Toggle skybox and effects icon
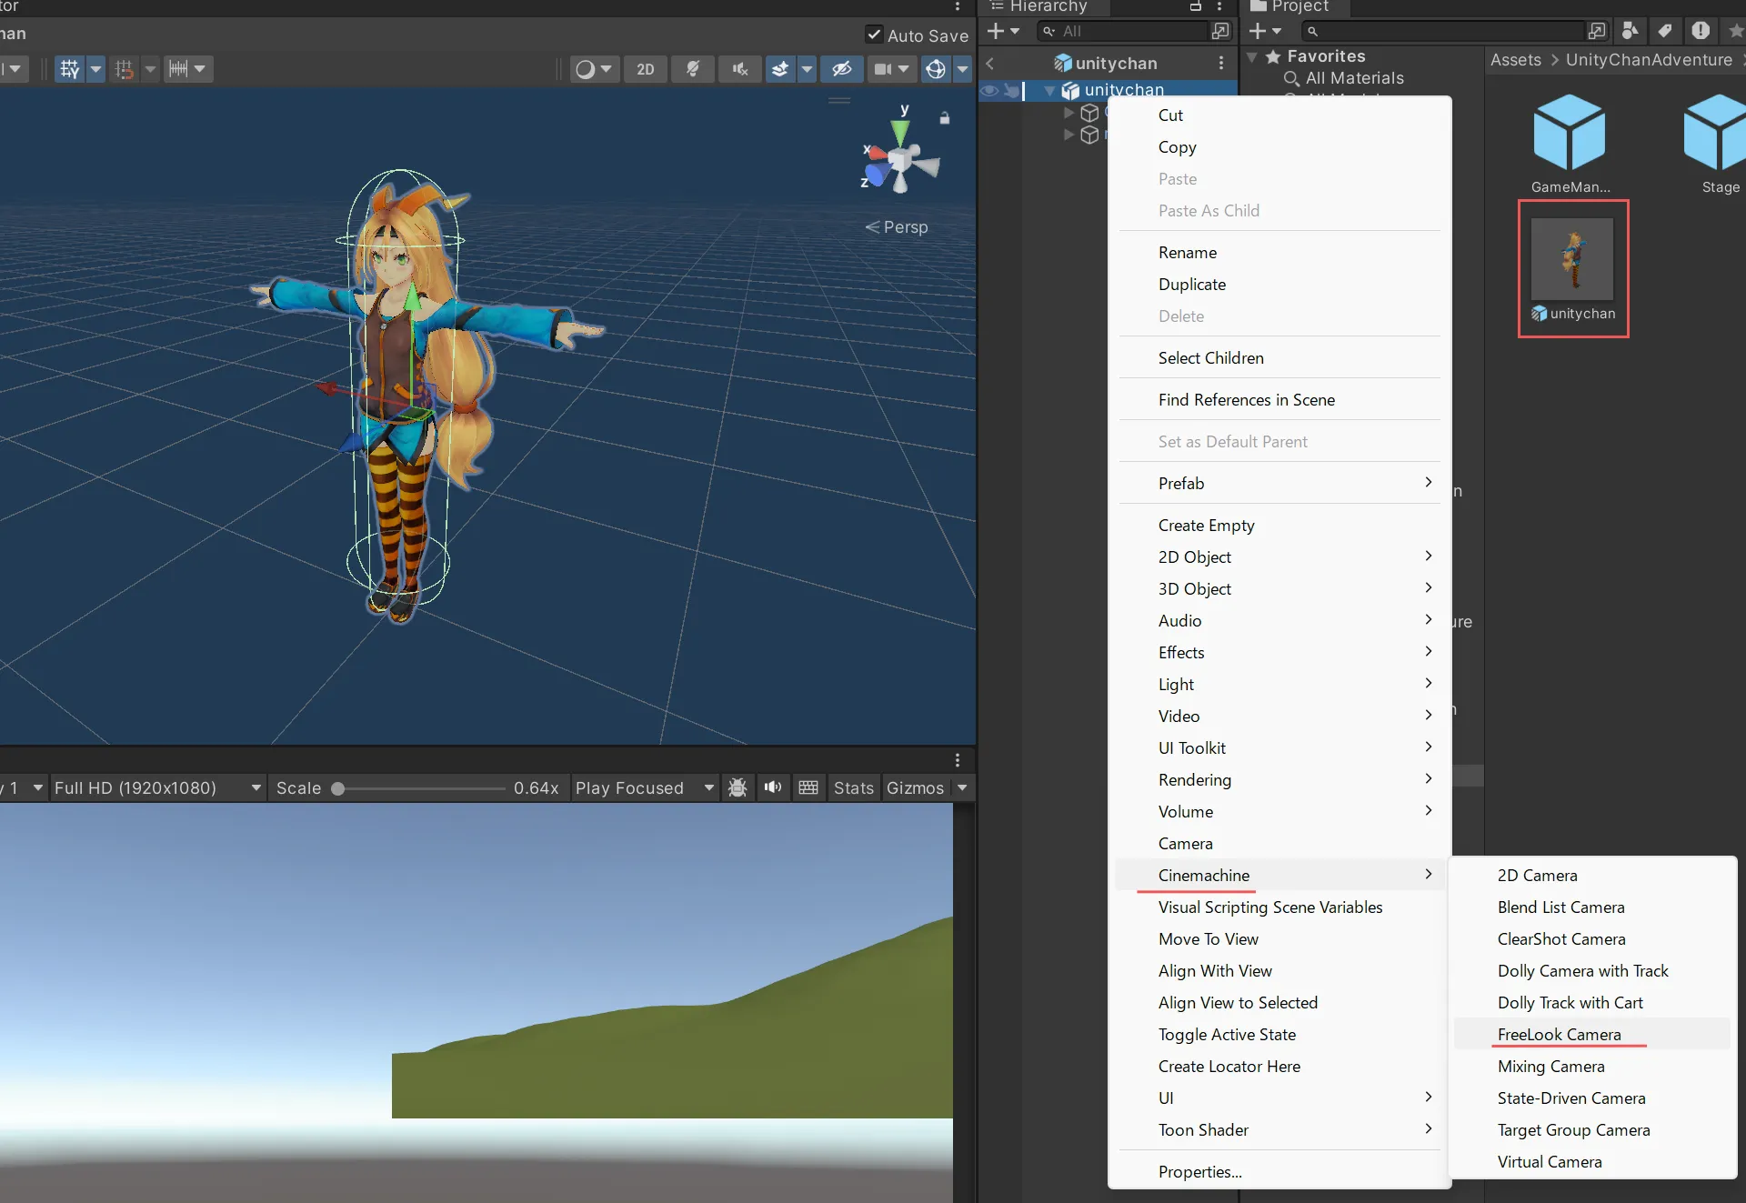The image size is (1746, 1203). click(x=780, y=69)
